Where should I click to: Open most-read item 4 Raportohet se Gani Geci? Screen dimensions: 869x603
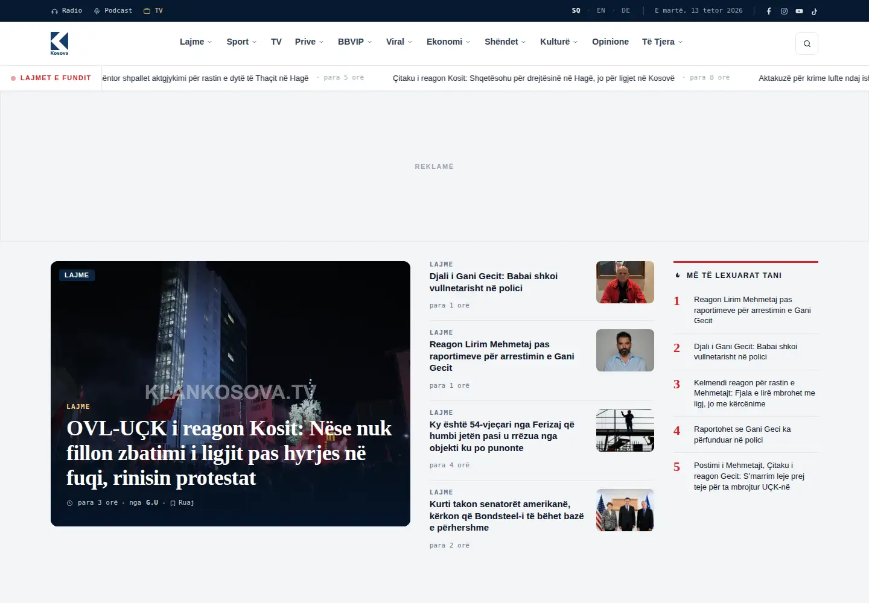pyautogui.click(x=742, y=434)
